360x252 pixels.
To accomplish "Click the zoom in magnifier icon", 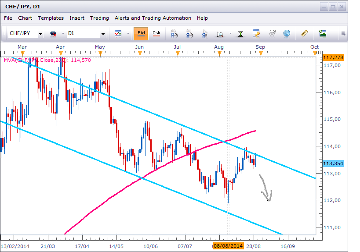I will [x=174, y=33].
